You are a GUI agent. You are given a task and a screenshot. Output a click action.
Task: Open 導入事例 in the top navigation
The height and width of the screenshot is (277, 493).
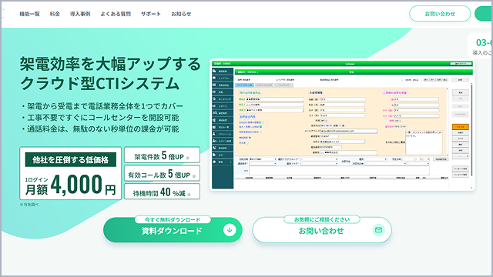pos(80,14)
